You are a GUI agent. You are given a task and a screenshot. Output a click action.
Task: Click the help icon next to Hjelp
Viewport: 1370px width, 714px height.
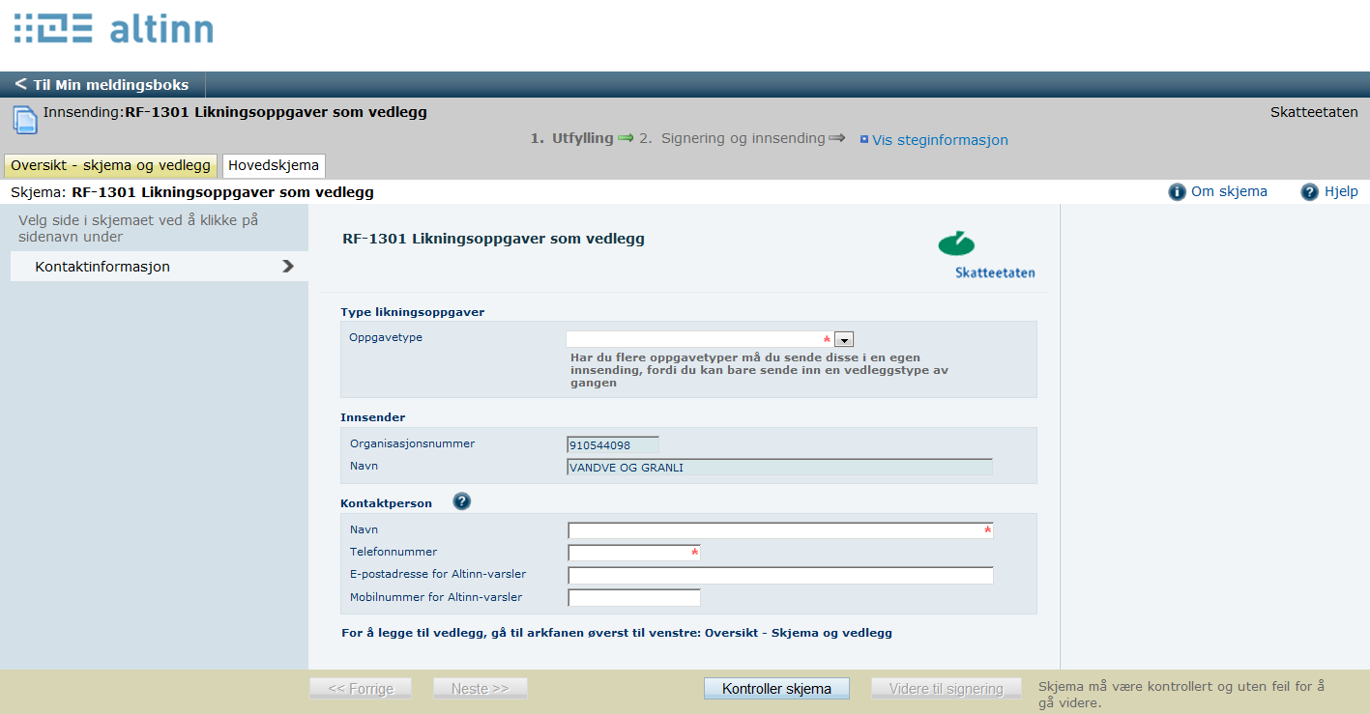tap(1309, 192)
